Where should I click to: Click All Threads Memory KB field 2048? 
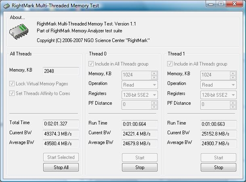tap(61, 71)
